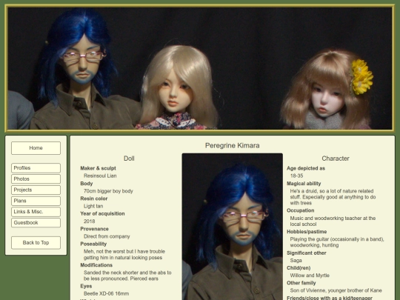
Task: Click the Character column heading
Action: click(x=336, y=159)
